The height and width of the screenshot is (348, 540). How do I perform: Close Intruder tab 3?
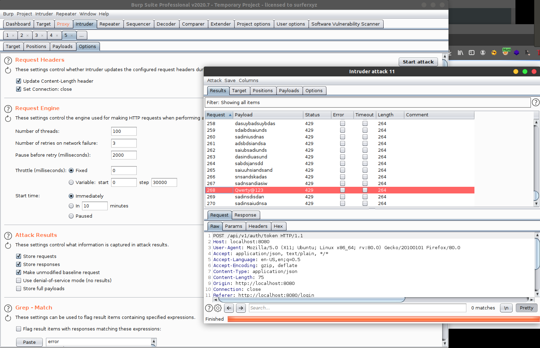pos(42,35)
